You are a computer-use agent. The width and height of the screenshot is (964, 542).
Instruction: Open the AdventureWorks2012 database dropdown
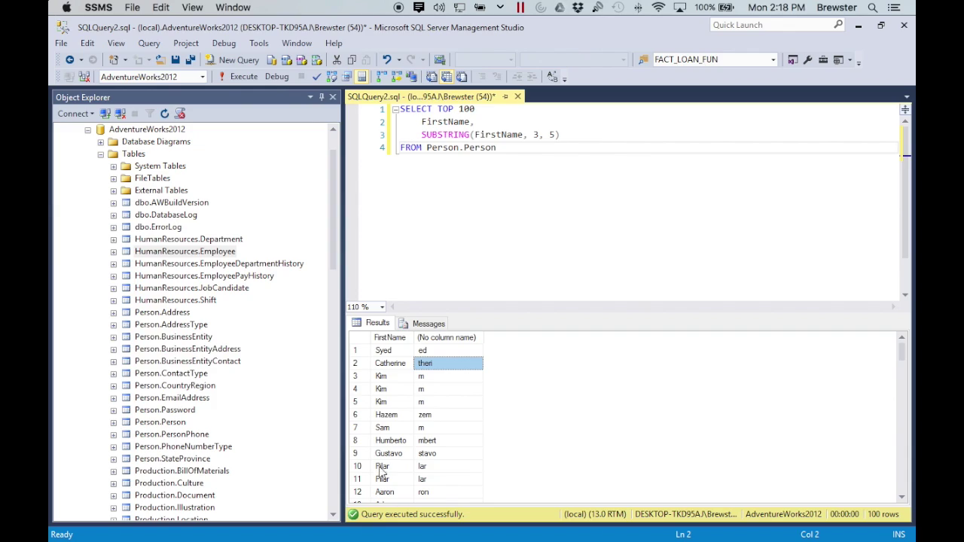tap(202, 77)
